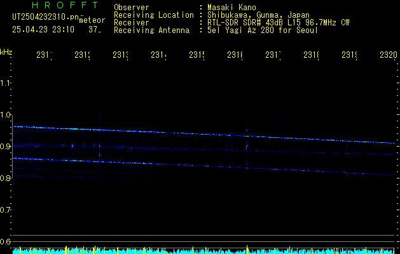Click the RTL-SDR SDR# 96.7MHz receiver text
The image size is (400, 254).
tap(279, 23)
